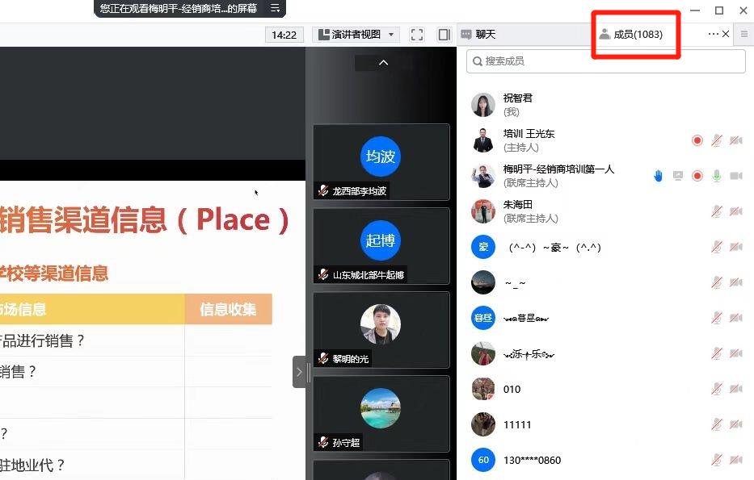The width and height of the screenshot is (754, 480).
Task: Click the 14:22 meeting time display
Action: [284, 35]
